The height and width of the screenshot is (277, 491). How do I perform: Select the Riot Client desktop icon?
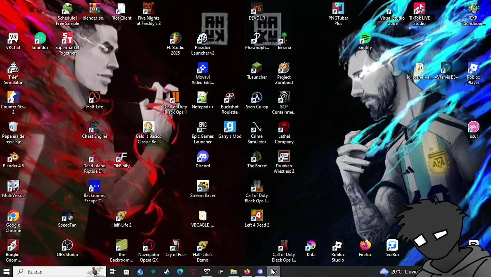coord(121,12)
